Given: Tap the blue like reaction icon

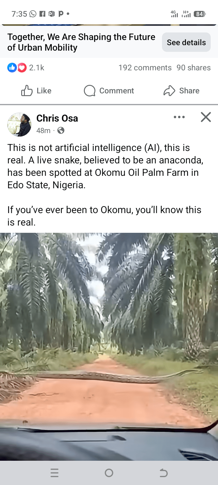Looking at the screenshot, I should click(12, 68).
